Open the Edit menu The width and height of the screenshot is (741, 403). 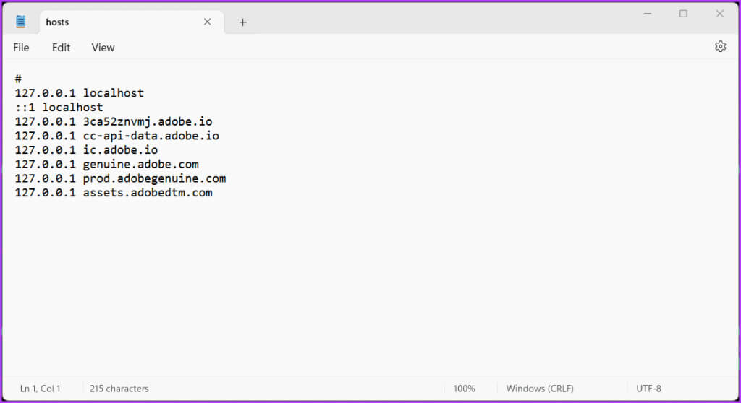click(x=61, y=48)
